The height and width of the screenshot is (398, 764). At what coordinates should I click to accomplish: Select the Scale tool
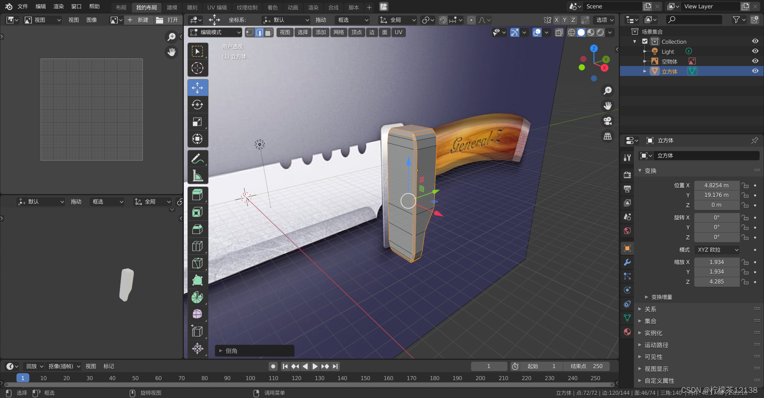pyautogui.click(x=197, y=122)
